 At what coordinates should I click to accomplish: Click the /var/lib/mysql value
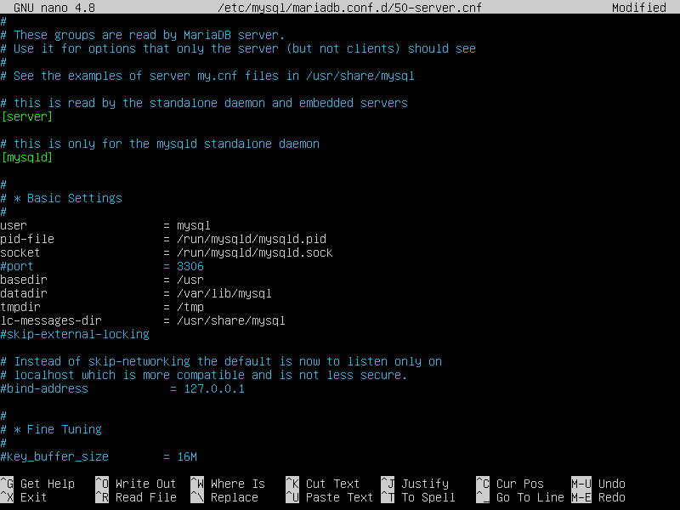tap(224, 293)
